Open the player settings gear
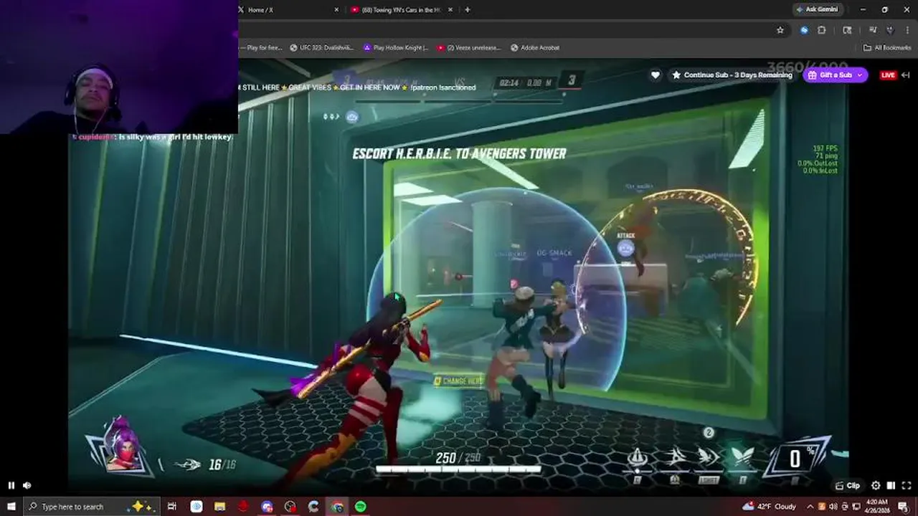The width and height of the screenshot is (918, 516). (876, 485)
